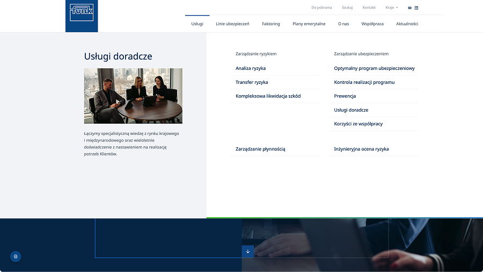
Task: Click the Usługi doradcze team photo
Action: point(133,96)
